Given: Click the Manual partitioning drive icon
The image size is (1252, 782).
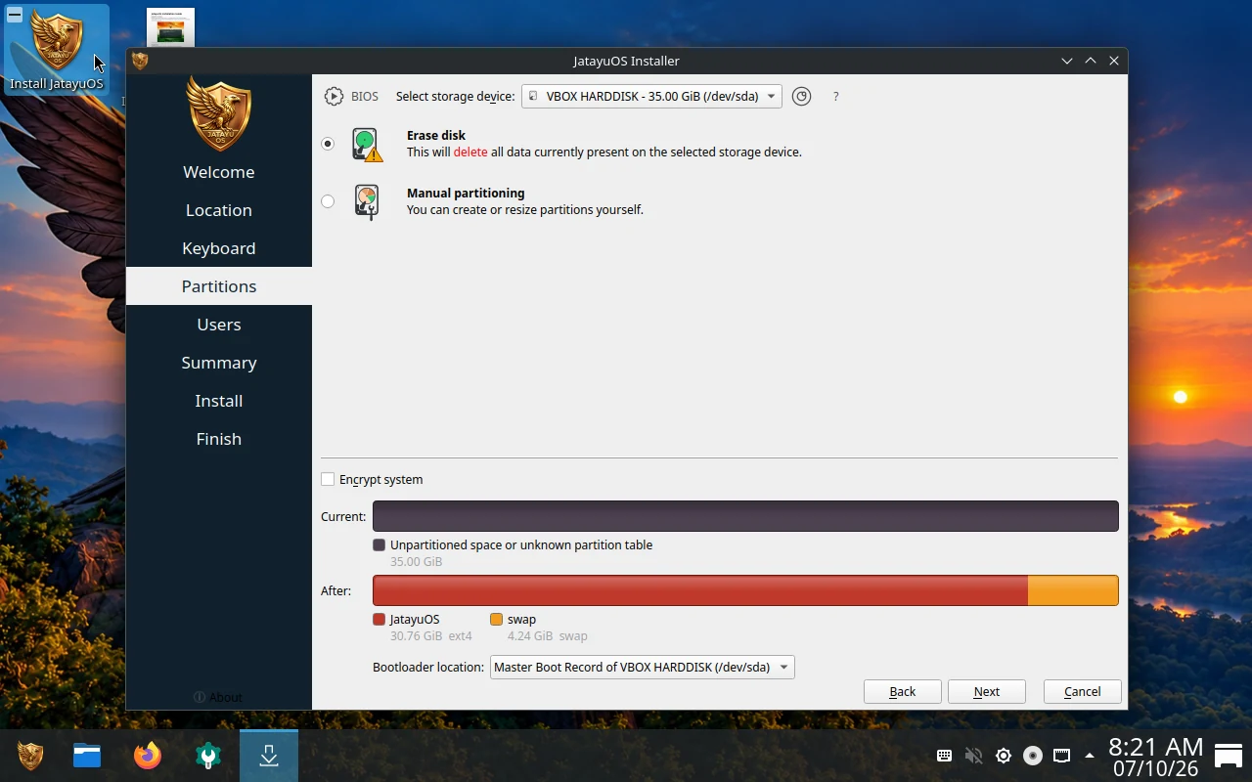Looking at the screenshot, I should pyautogui.click(x=367, y=202).
